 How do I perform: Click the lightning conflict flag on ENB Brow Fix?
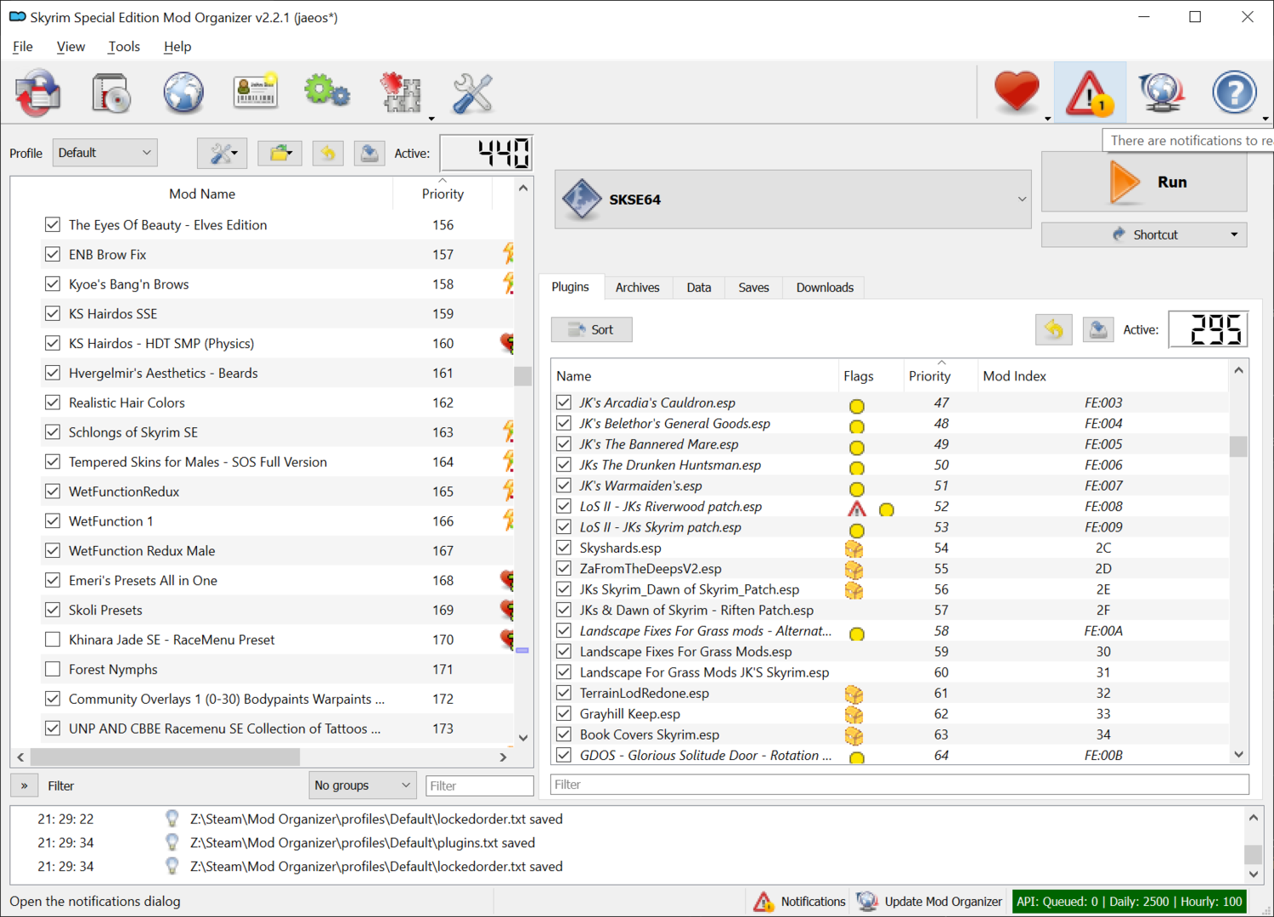(x=509, y=253)
